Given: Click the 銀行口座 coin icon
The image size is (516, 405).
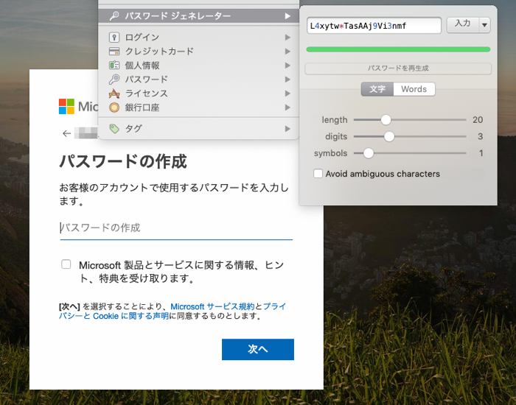Looking at the screenshot, I should point(114,108).
